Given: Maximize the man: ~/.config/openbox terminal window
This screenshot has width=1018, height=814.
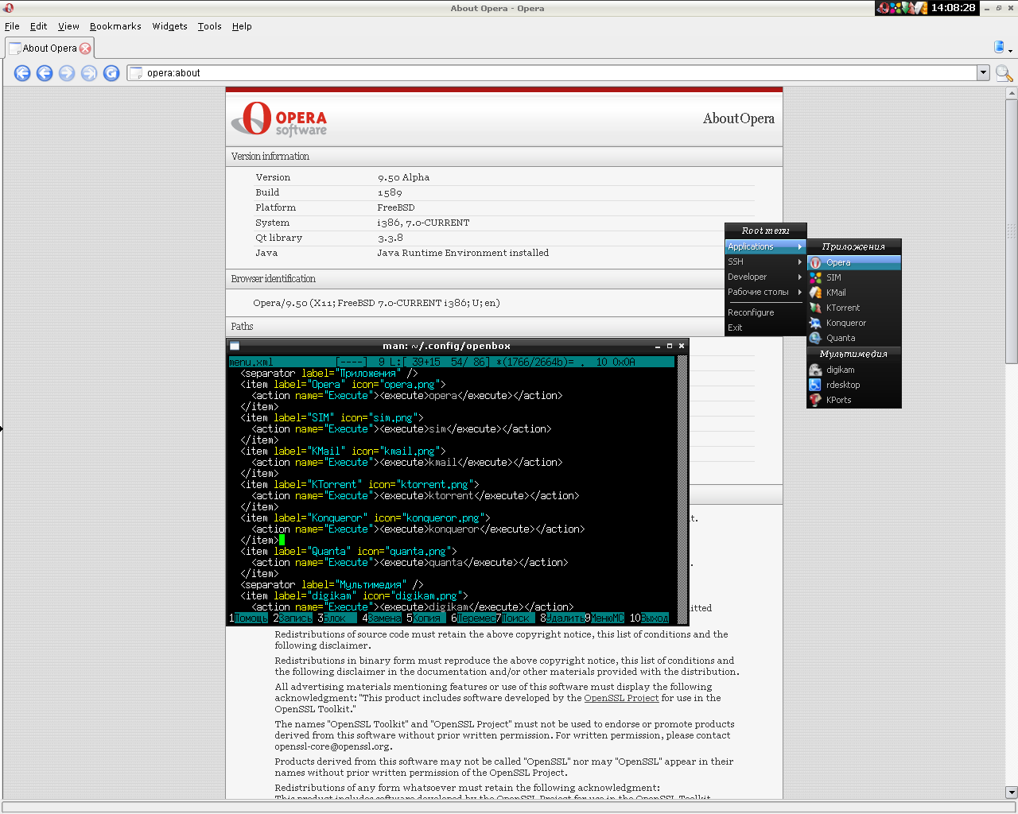Looking at the screenshot, I should [x=670, y=347].
